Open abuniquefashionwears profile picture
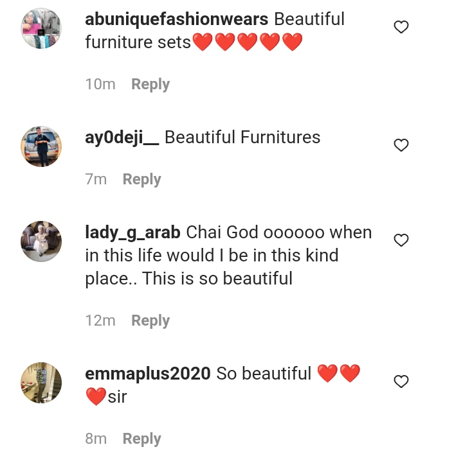463x456 pixels. tap(42, 28)
